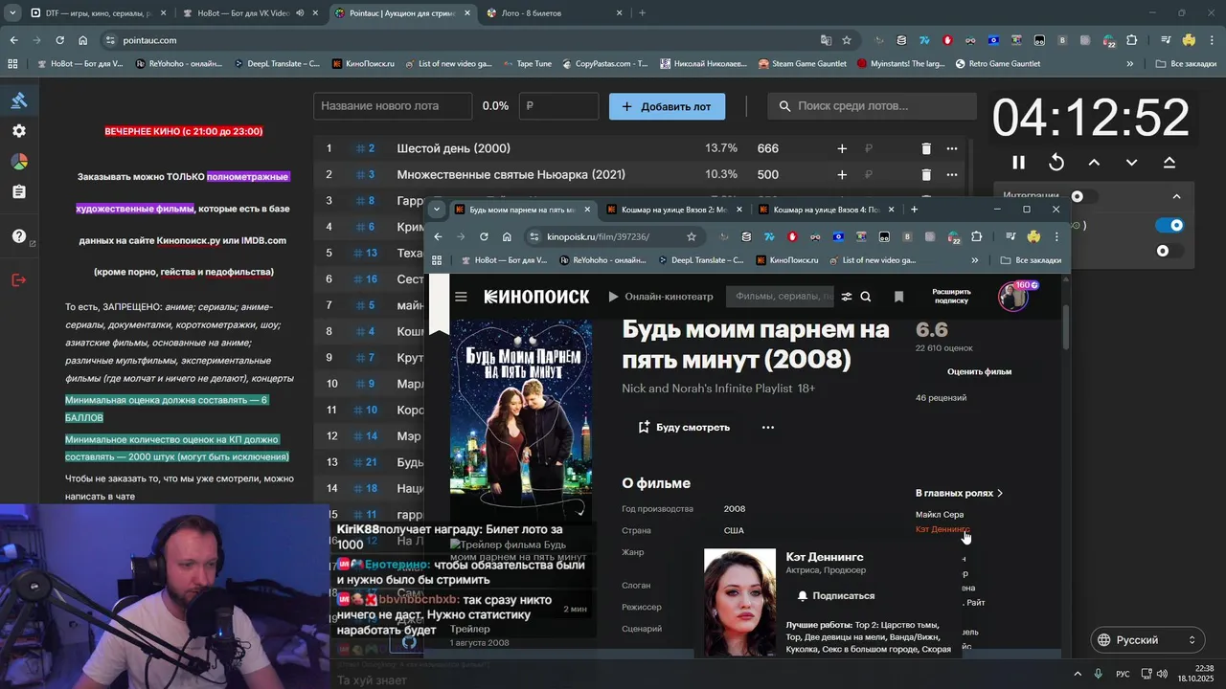Click the Kinopoisk search magnifier icon

(x=866, y=297)
